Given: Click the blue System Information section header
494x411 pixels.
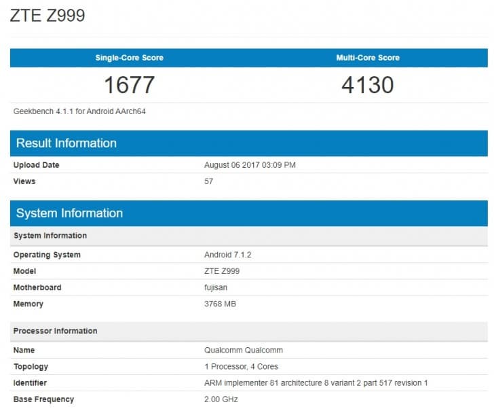Looking at the screenshot, I should [249, 213].
